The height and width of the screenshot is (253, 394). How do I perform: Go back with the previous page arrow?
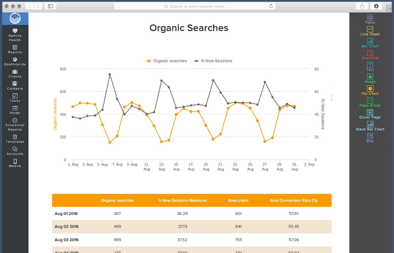click(29, 6)
